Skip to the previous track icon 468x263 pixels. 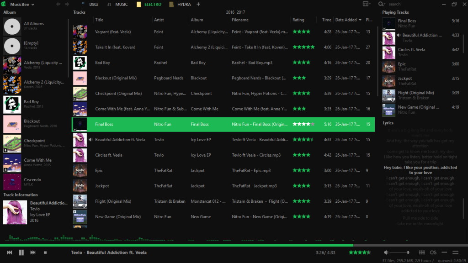click(x=9, y=252)
